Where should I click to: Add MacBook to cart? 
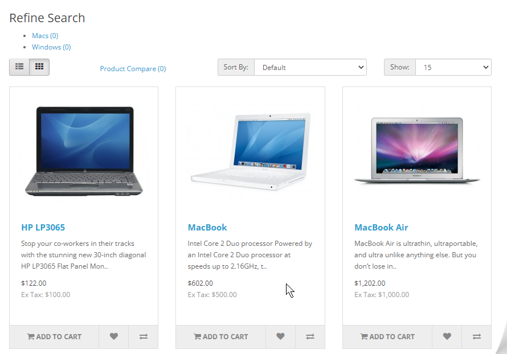(x=221, y=336)
